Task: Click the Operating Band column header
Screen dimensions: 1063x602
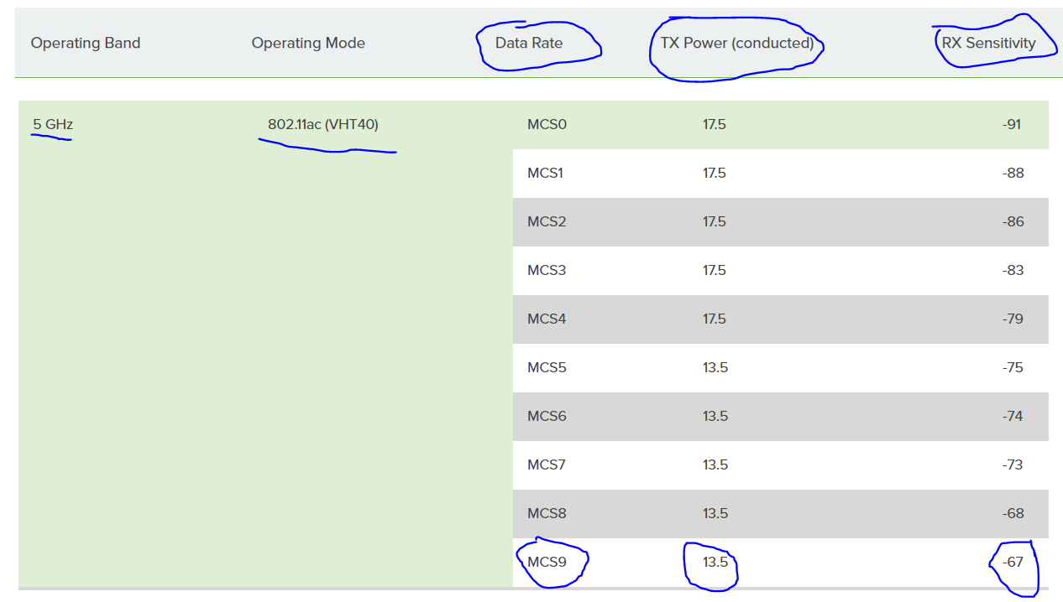Action: 86,43
